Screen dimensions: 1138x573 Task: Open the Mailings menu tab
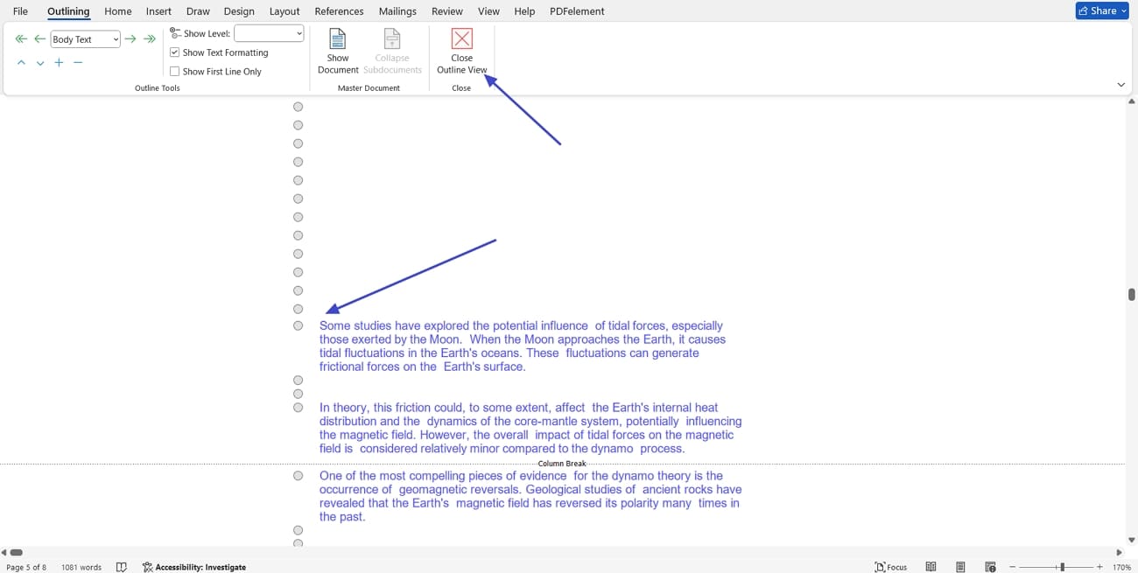click(397, 11)
